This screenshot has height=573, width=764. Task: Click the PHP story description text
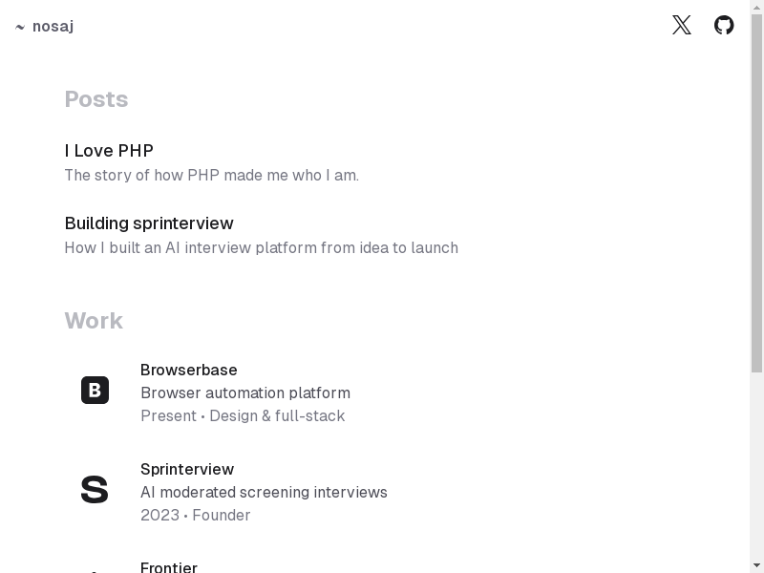[x=211, y=176]
